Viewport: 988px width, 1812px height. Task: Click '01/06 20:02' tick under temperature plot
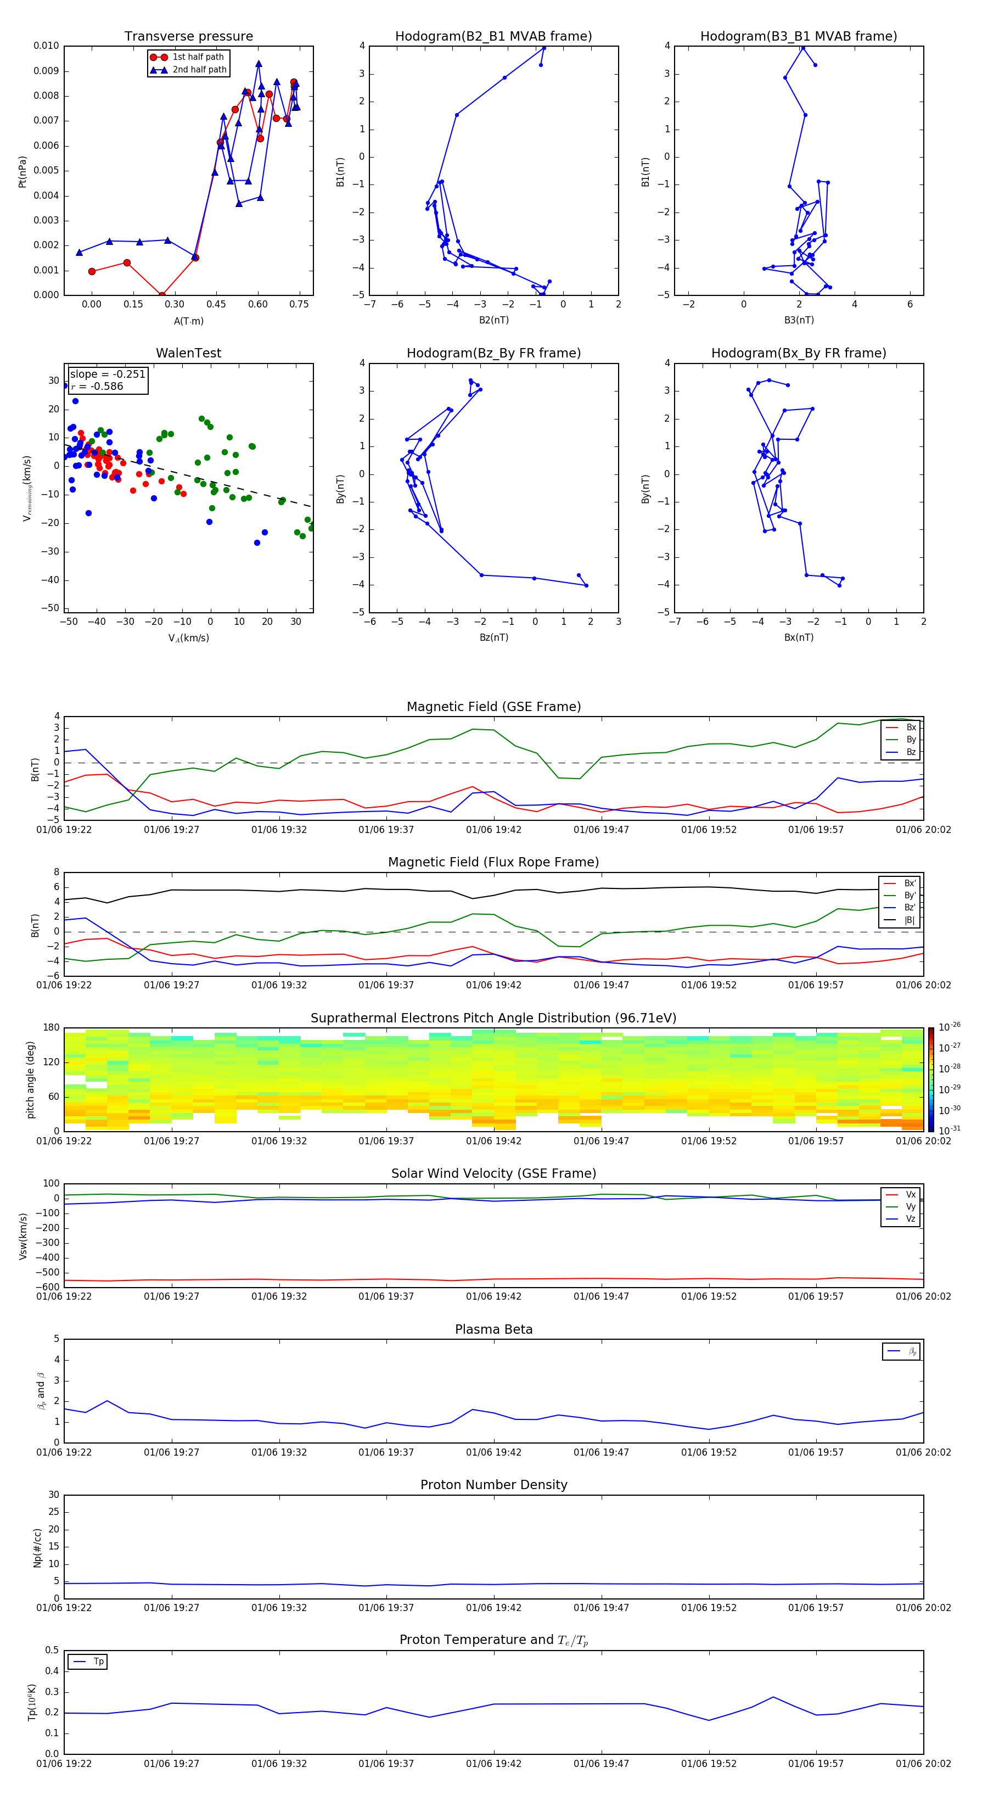click(x=923, y=1764)
